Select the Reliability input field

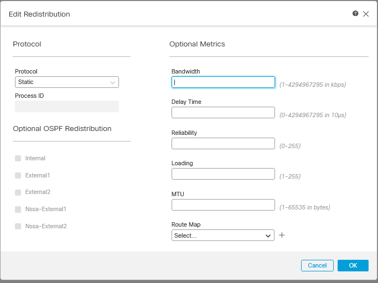click(223, 143)
